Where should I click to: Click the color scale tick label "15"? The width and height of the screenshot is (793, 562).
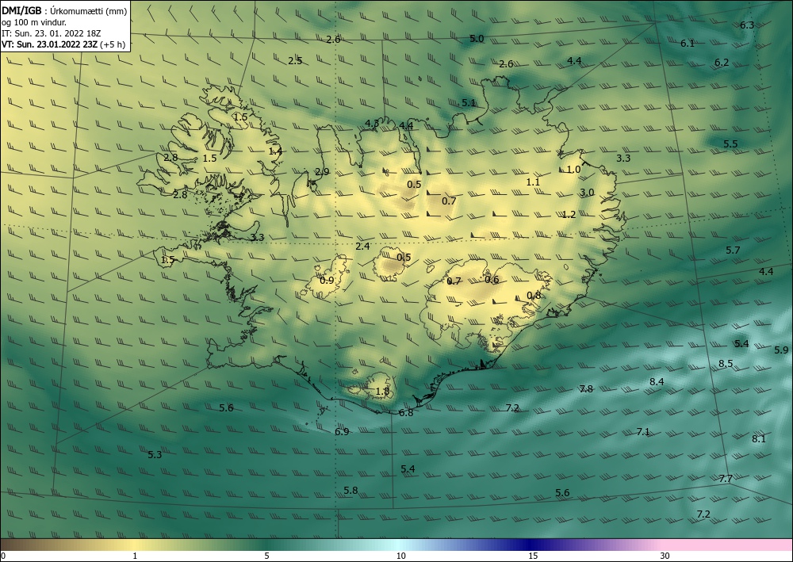point(533,556)
